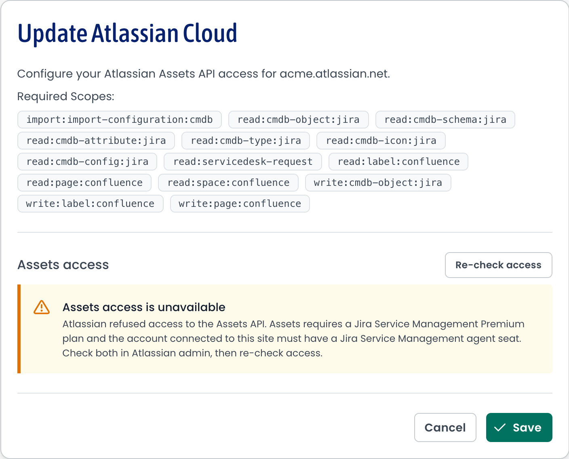
Task: Select the read:servicedesk-request scope chip
Action: (x=243, y=162)
